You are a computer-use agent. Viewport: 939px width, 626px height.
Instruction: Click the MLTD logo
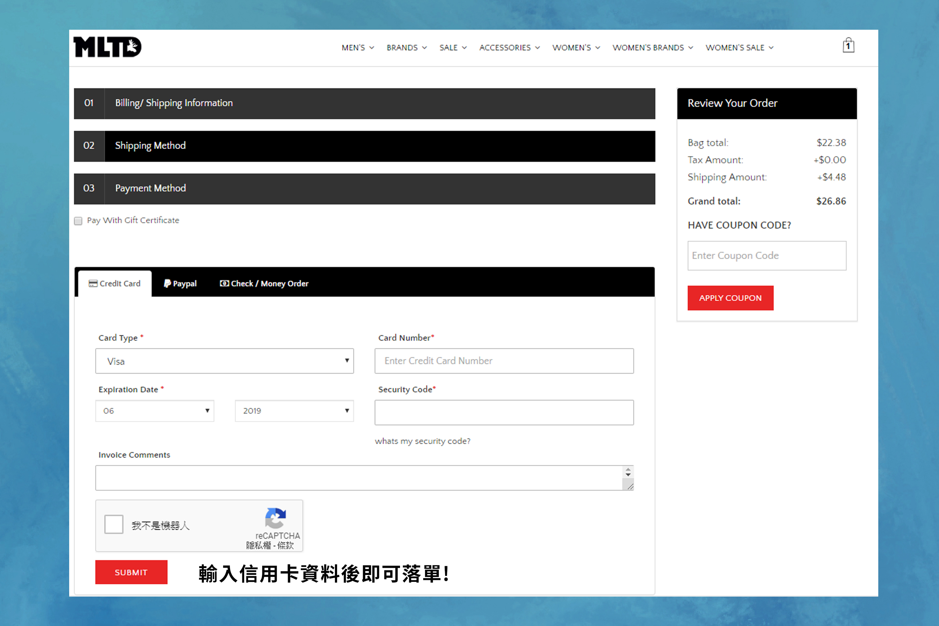pyautogui.click(x=107, y=47)
